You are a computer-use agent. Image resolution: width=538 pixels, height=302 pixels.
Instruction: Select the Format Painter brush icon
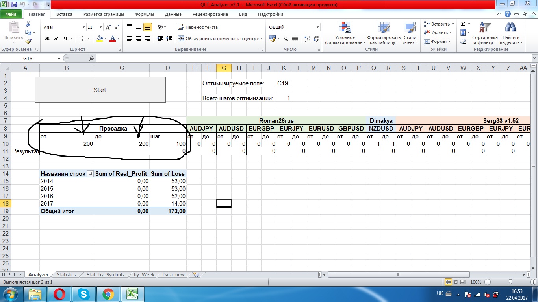click(x=28, y=41)
